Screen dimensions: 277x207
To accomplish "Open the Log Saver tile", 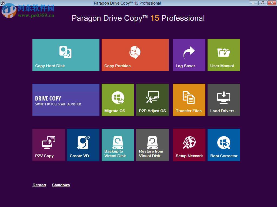I will [189, 55].
